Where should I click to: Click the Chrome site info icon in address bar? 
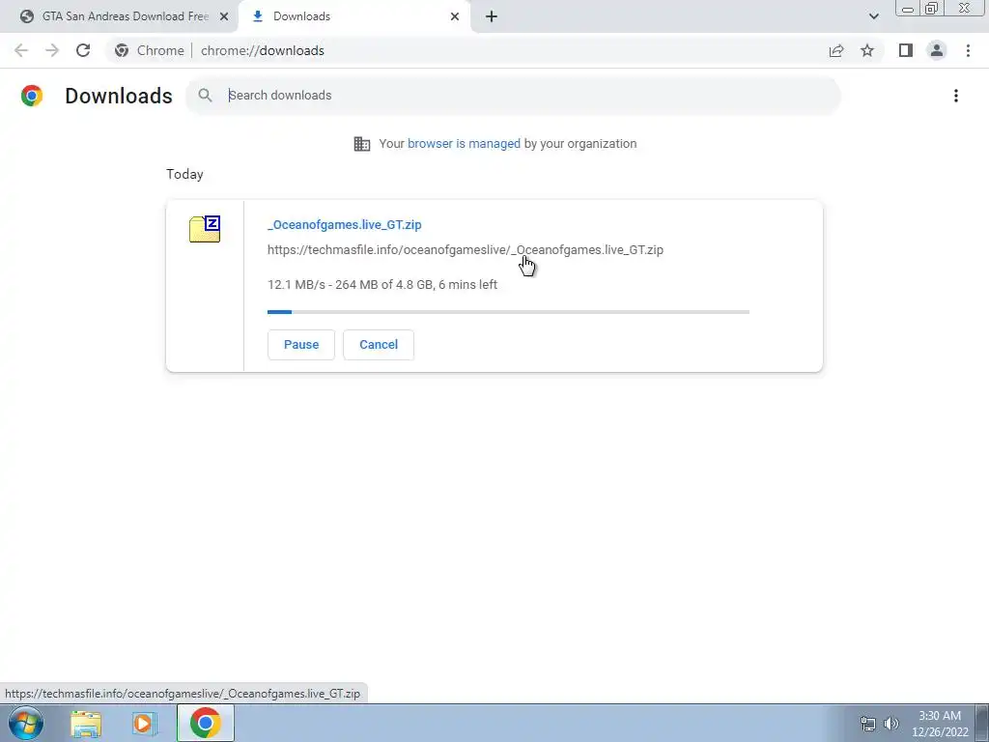pos(122,50)
